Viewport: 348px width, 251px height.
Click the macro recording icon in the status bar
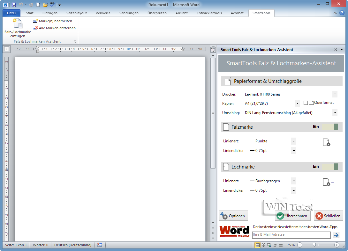click(100, 245)
